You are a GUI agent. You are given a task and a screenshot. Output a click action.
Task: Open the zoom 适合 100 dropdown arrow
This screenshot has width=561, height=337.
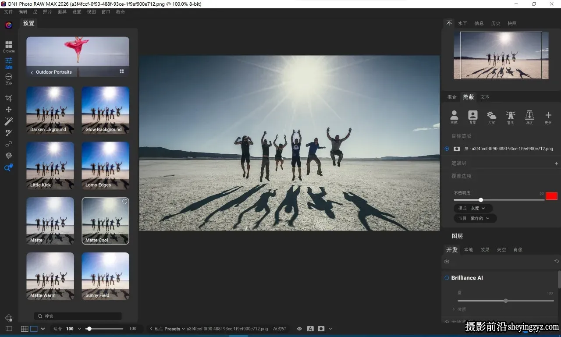point(79,329)
